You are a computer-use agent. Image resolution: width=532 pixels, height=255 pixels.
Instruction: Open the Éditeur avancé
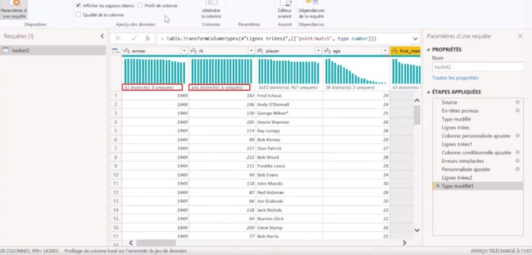284,9
